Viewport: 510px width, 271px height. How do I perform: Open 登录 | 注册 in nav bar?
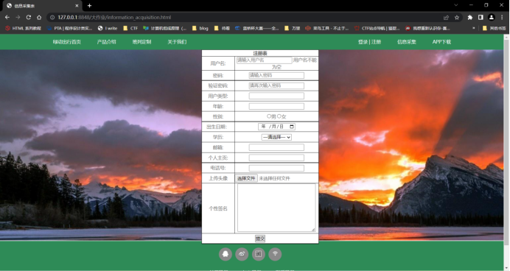[369, 42]
